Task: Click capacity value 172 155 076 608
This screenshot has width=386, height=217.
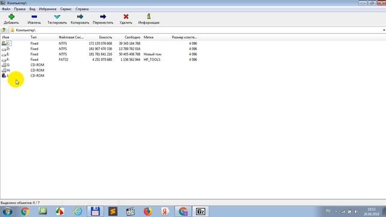Action: (x=101, y=43)
